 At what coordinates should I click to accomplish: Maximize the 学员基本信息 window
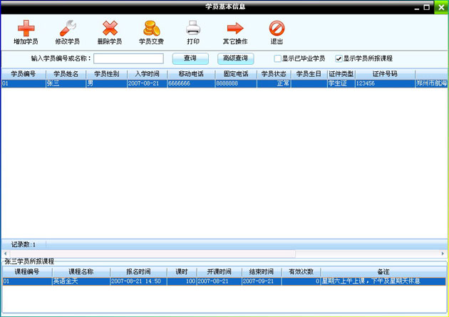click(x=427, y=6)
